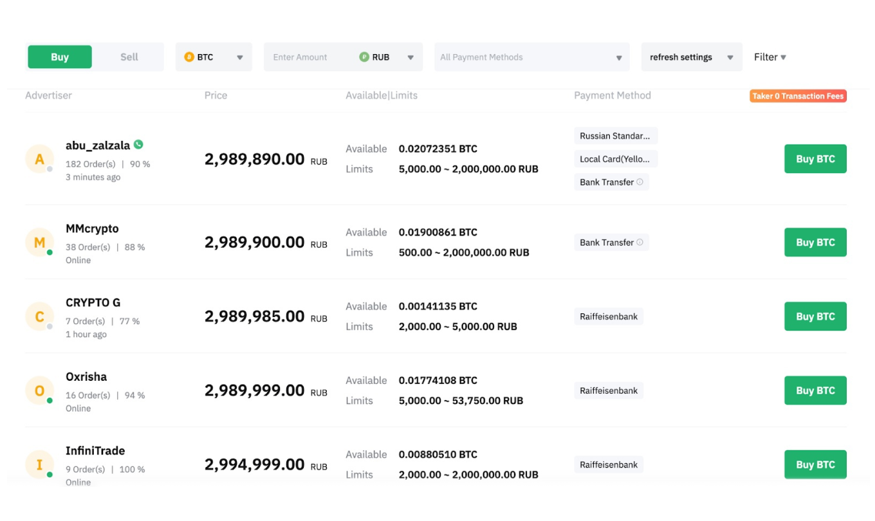875x521 pixels.
Task: Buy BTC from InfiniTrade
Action: click(815, 464)
